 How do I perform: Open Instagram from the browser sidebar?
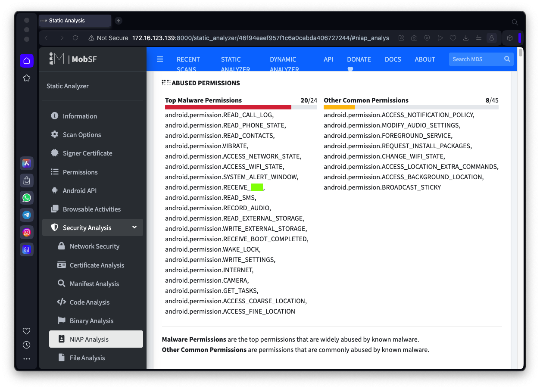click(27, 232)
